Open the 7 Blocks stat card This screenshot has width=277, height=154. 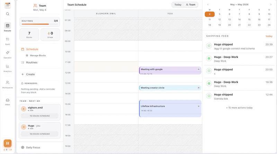29,35
